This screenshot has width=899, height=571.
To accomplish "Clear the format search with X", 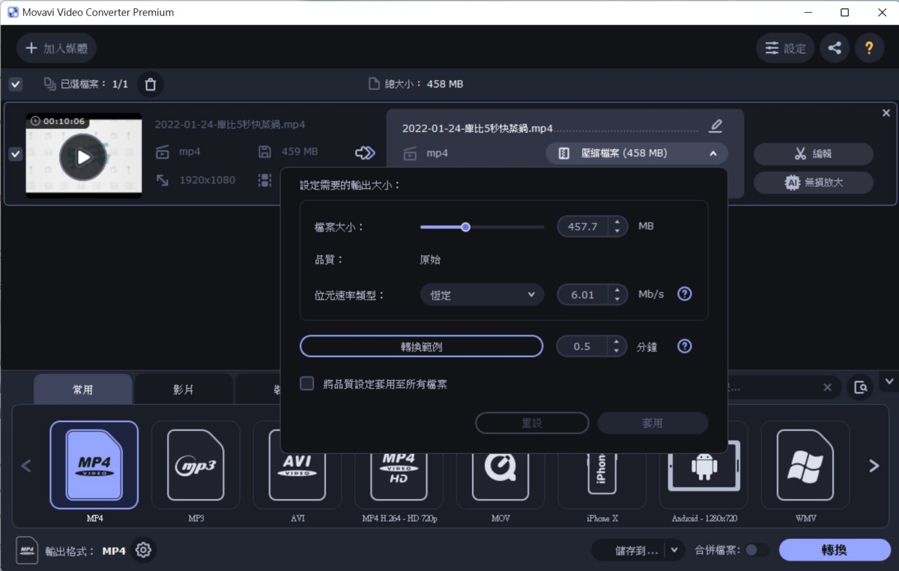I will [827, 387].
